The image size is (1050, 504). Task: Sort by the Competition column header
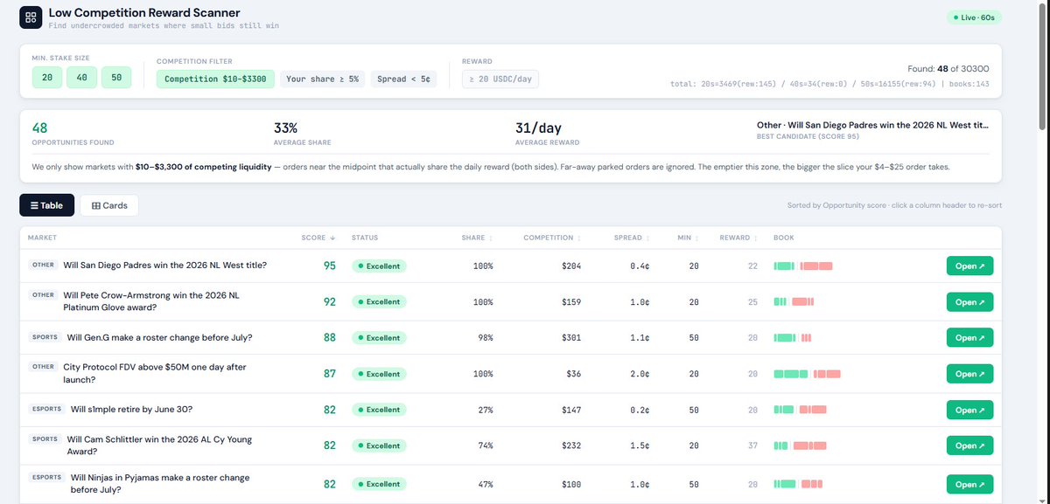[x=552, y=238]
